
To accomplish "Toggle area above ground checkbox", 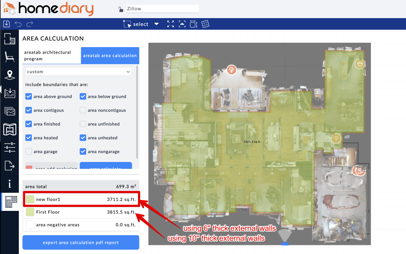I will pos(29,97).
